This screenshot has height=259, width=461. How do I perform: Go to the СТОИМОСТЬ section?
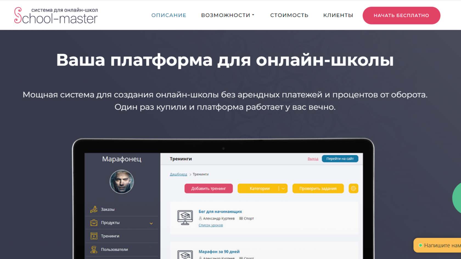tap(289, 15)
